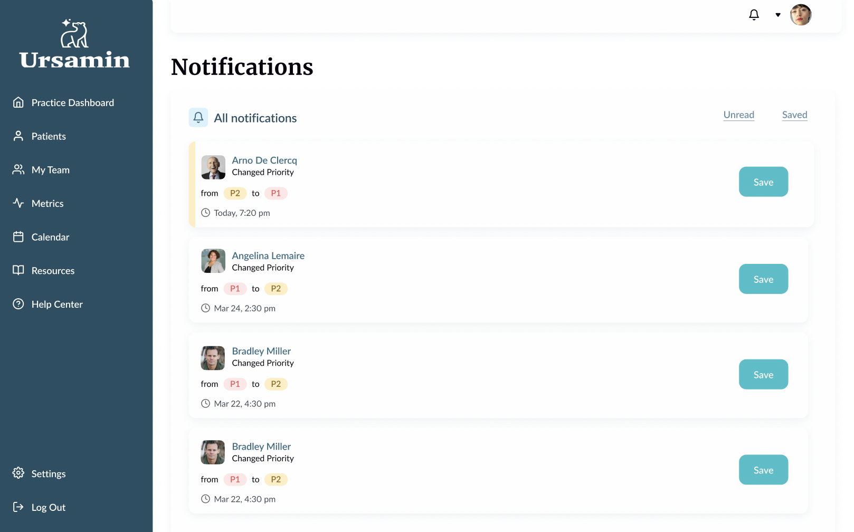Screen dimensions: 854x532
Task: Click the notification bell in the top bar
Action: point(754,15)
